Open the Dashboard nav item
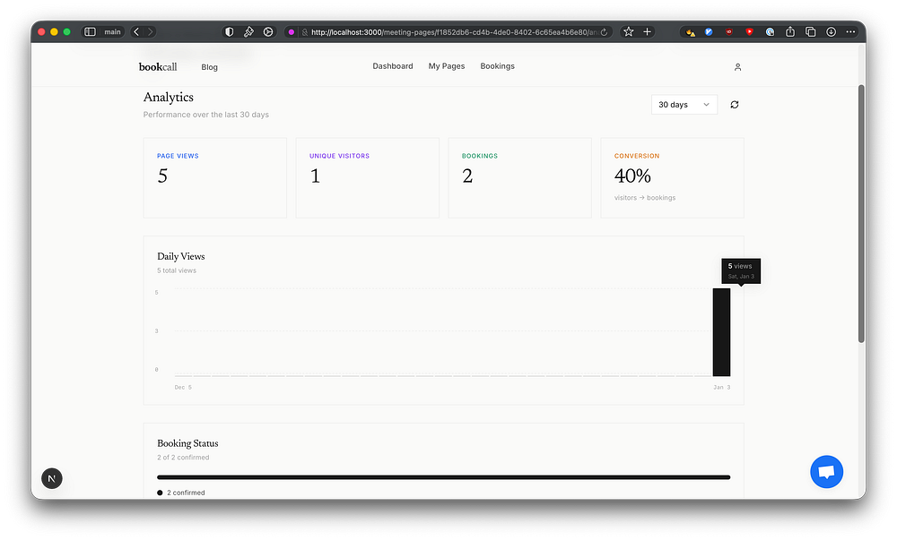897x540 pixels. (x=393, y=66)
